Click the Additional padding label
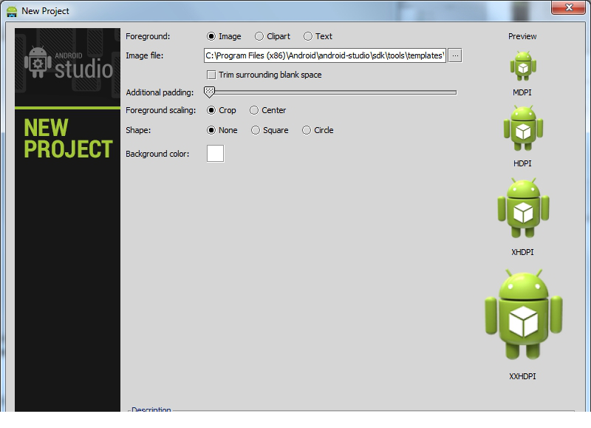Screen dimensions: 591x428 point(160,92)
